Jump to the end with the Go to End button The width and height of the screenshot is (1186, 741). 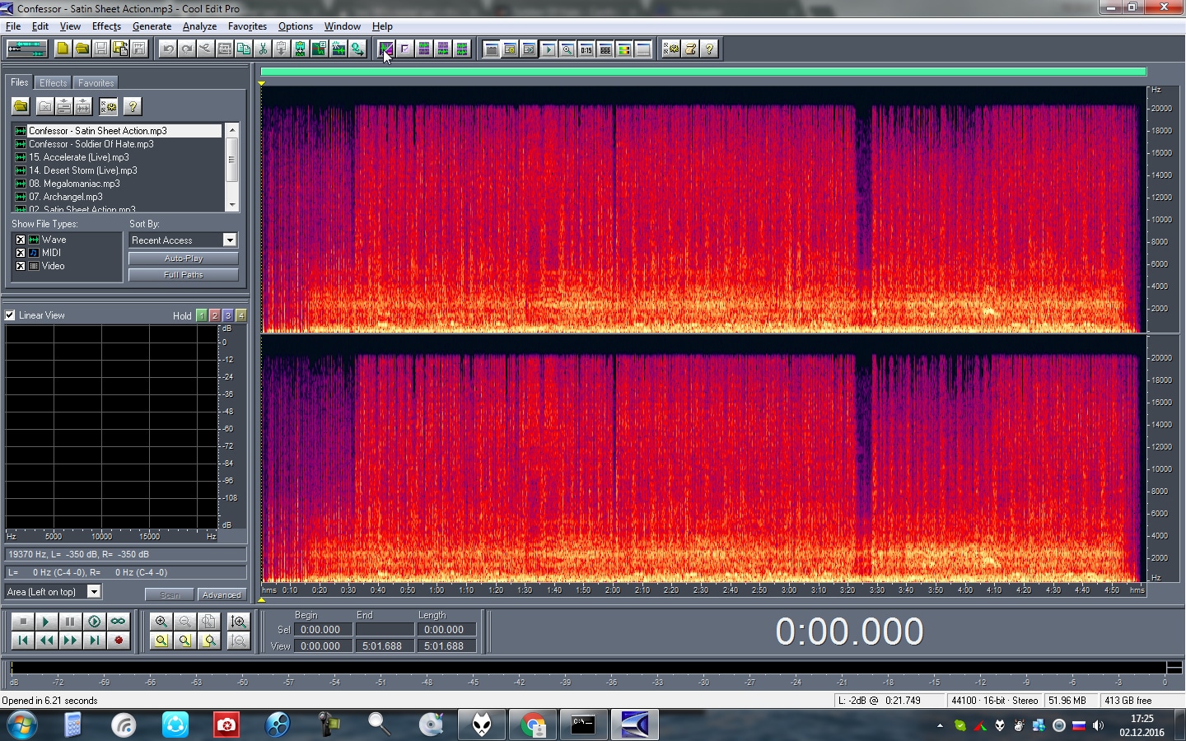click(x=94, y=640)
